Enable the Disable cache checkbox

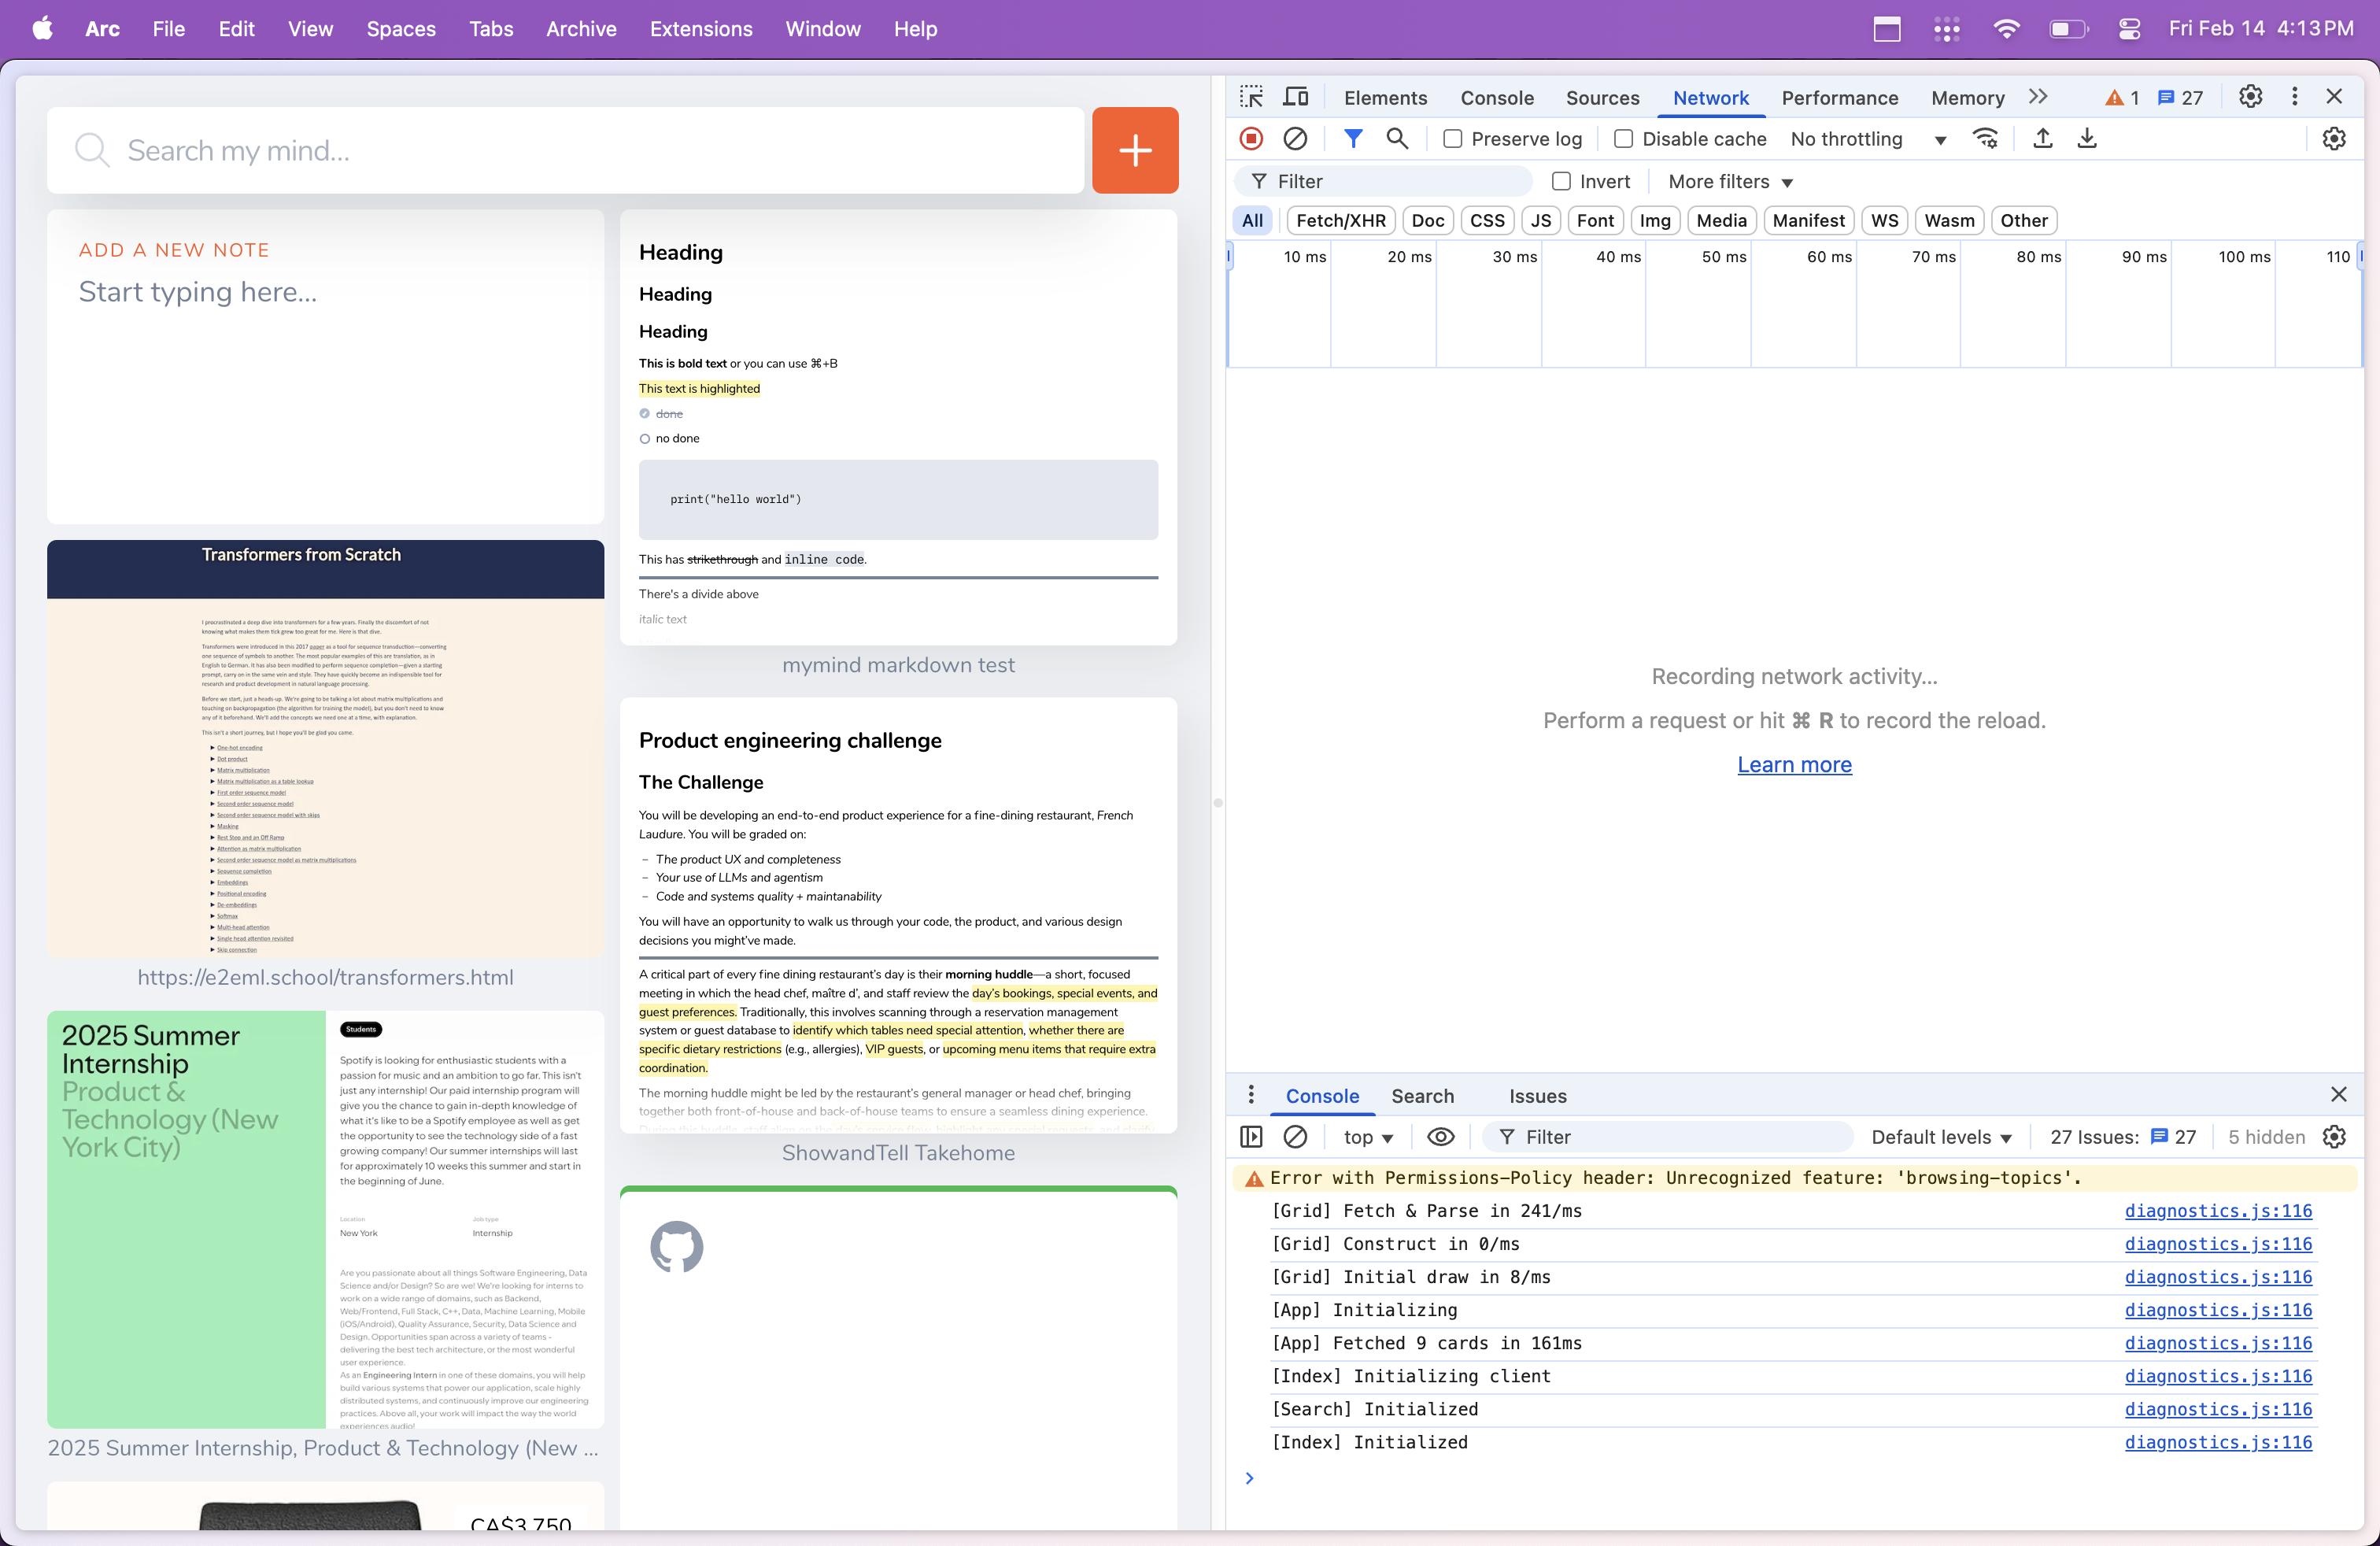[1624, 139]
